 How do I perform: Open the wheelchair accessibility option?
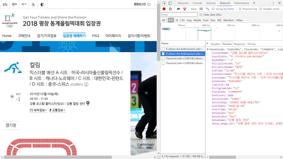point(33,4)
